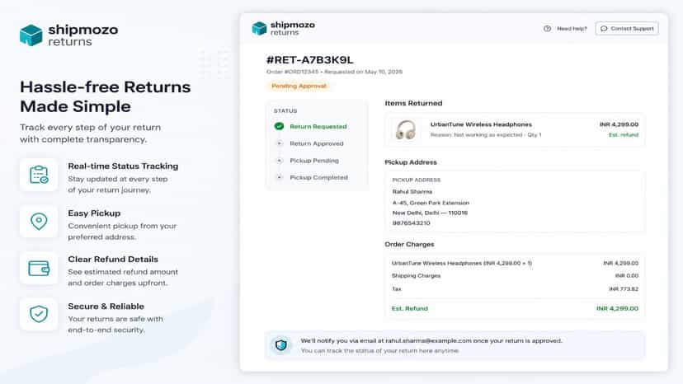This screenshot has height=384, width=683.
Task: Click the step dot beside Return Approved
Action: point(279,143)
